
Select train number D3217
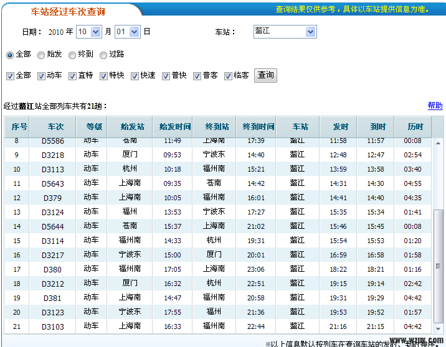53,256
